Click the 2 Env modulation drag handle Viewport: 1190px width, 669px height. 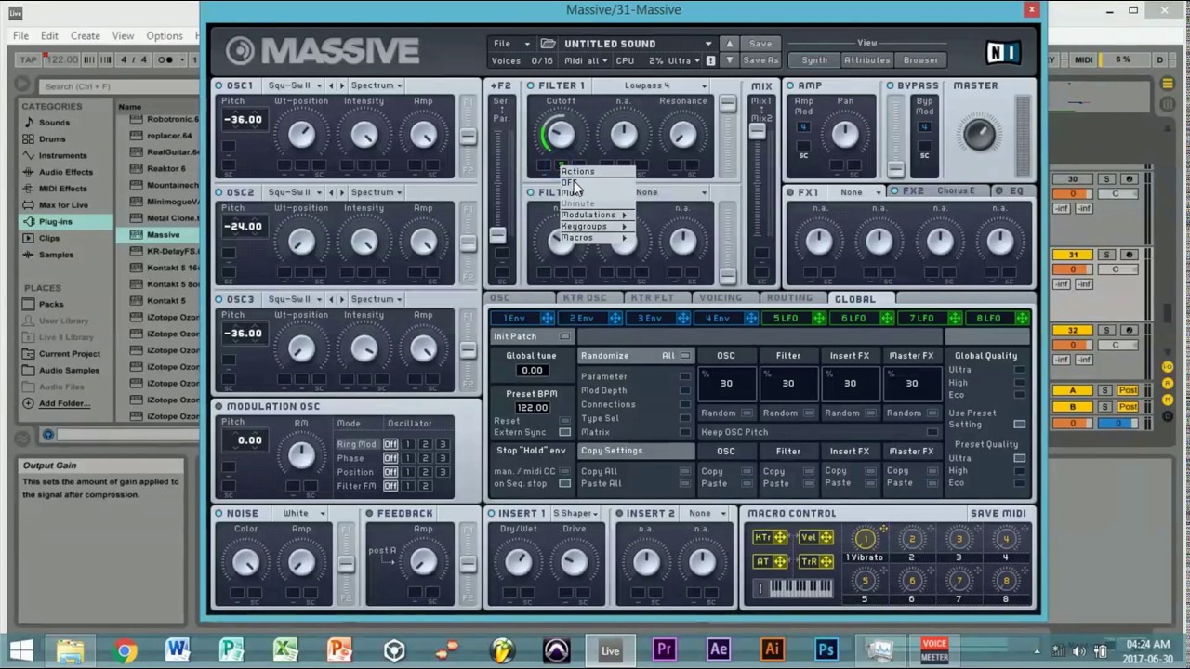coord(615,319)
